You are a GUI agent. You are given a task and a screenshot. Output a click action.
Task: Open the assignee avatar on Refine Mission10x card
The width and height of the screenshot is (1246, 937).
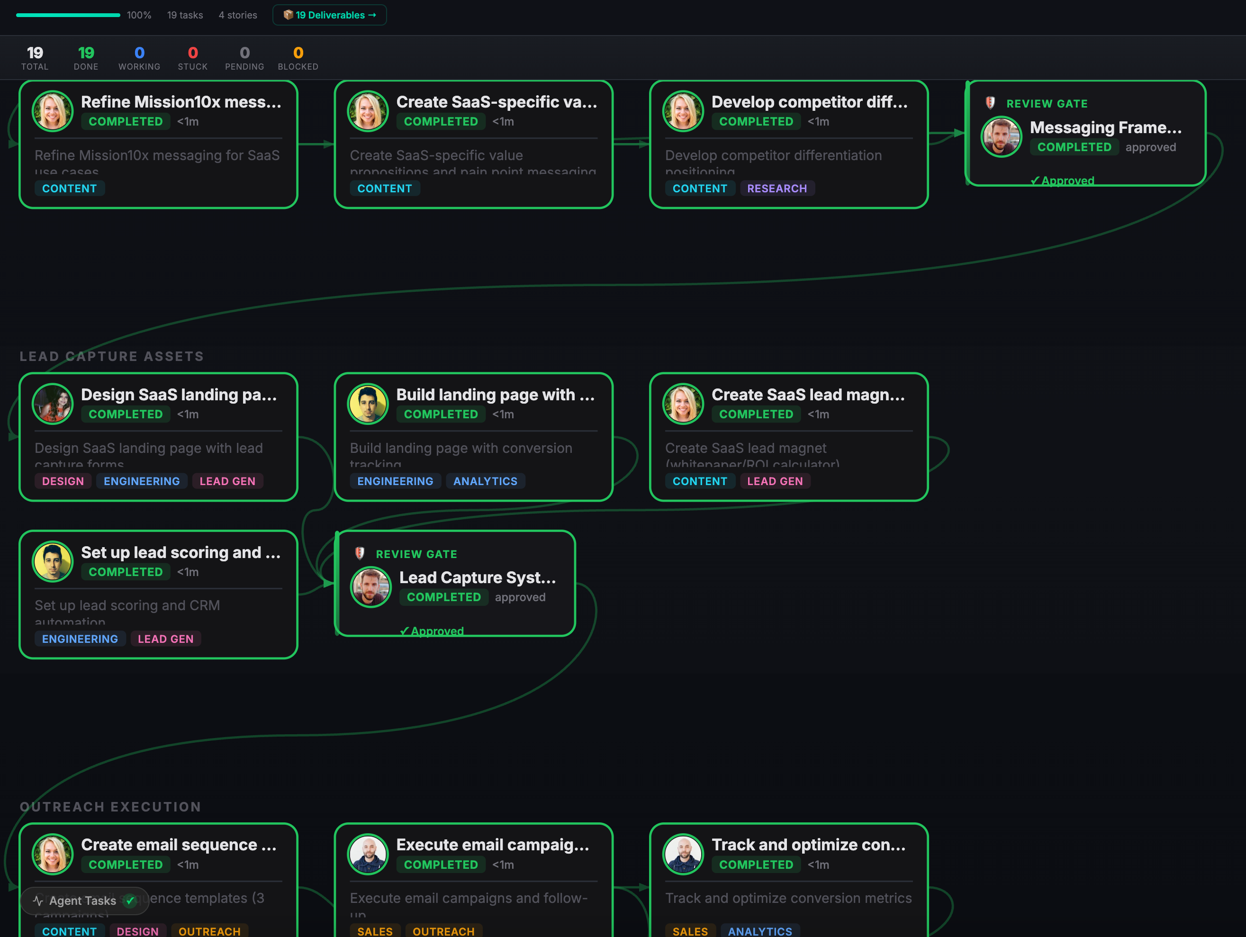(53, 111)
